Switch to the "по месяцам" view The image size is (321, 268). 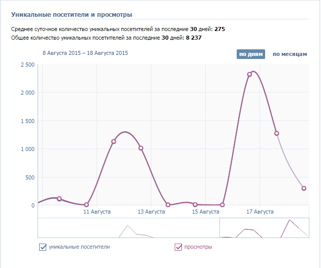290,54
